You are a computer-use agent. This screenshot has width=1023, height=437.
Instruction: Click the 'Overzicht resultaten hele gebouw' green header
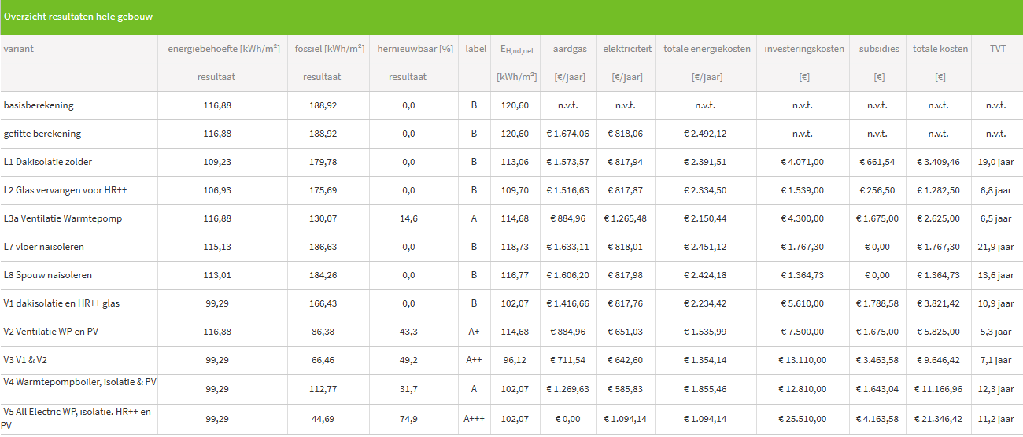tap(79, 17)
